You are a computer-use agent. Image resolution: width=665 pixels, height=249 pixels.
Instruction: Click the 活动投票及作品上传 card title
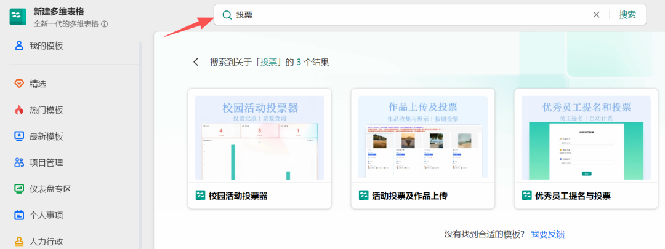click(x=409, y=196)
